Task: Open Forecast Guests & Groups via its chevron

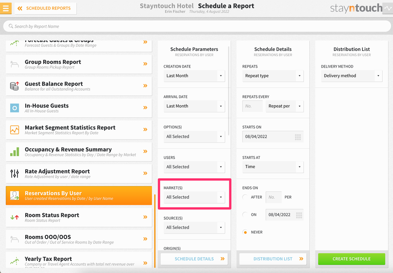Action: (x=145, y=42)
